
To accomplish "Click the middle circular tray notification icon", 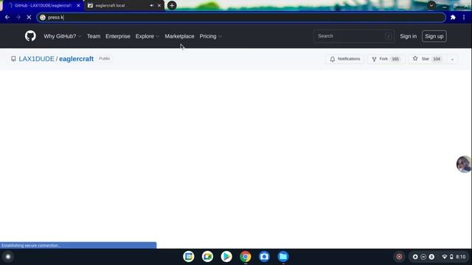I will [x=423, y=257].
